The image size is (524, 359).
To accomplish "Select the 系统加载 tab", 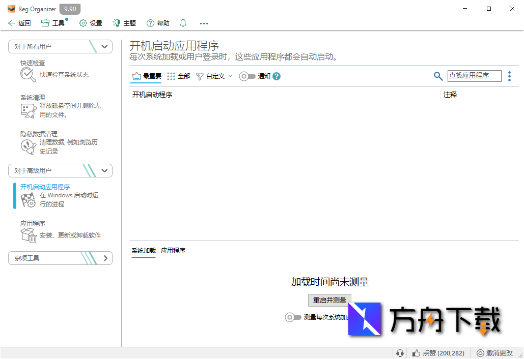I will point(143,250).
